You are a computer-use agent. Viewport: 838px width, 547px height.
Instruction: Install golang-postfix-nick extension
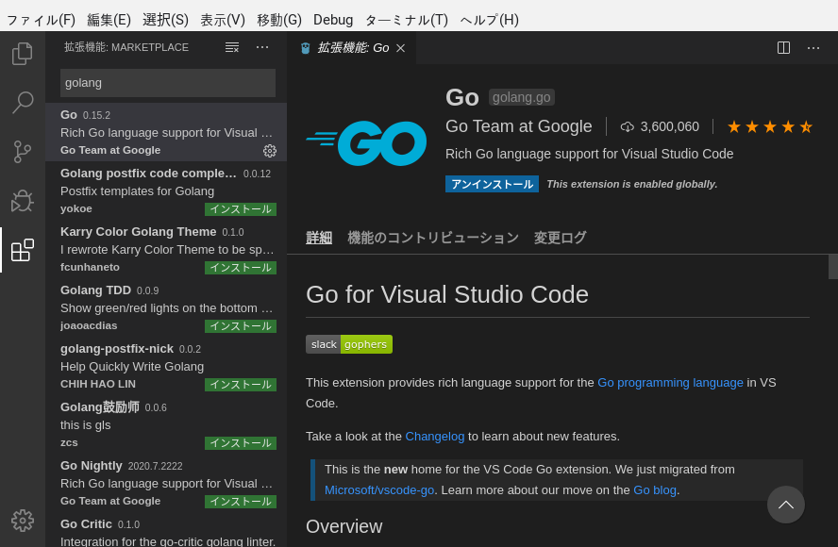(x=241, y=385)
